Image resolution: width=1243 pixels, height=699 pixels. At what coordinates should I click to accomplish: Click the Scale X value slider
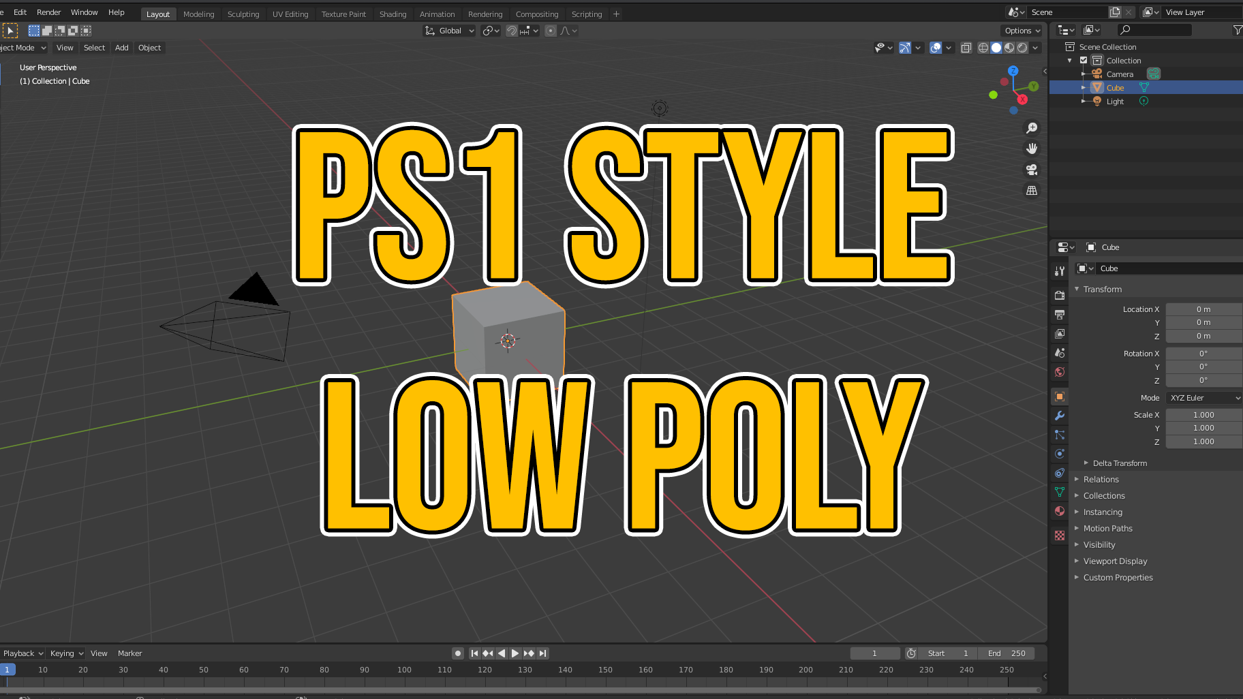(1203, 414)
